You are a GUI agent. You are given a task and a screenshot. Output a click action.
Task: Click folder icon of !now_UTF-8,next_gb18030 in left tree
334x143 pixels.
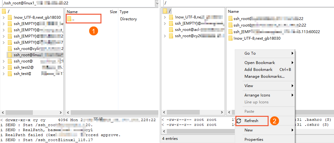click(x=10, y=17)
